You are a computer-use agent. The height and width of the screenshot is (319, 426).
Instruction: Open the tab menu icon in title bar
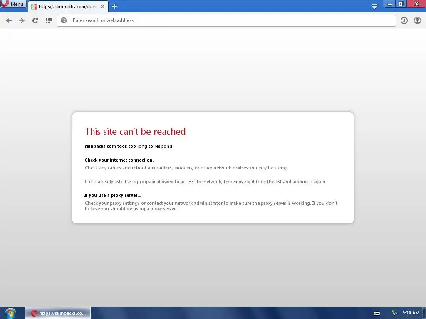click(x=374, y=6)
